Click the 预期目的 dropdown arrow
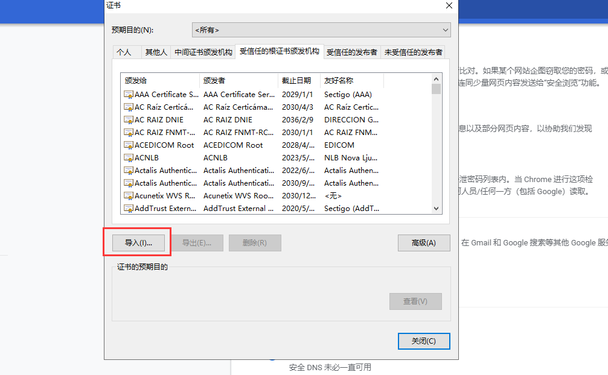Viewport: 608px width, 375px height. coord(446,30)
